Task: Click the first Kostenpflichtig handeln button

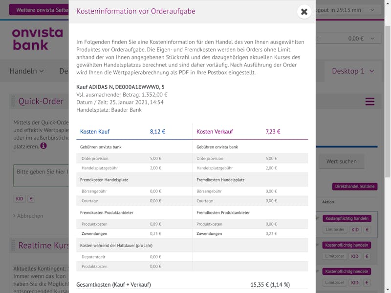Action: tap(347, 218)
